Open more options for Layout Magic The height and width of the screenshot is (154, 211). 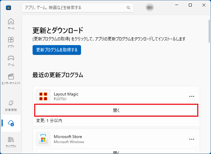pos(191,96)
